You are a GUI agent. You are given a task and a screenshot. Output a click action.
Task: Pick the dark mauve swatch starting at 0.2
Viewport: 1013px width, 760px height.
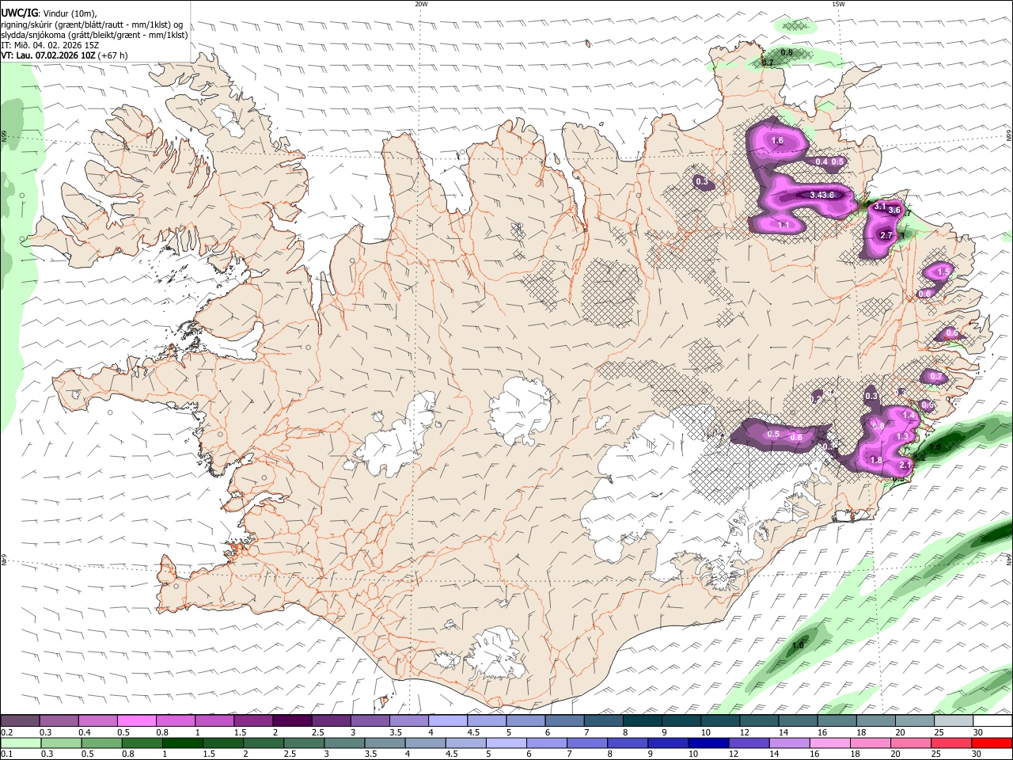point(20,721)
